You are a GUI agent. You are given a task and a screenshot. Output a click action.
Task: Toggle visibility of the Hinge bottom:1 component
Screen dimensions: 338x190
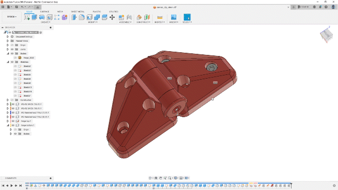point(13,125)
